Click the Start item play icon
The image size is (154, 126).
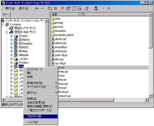104,8
